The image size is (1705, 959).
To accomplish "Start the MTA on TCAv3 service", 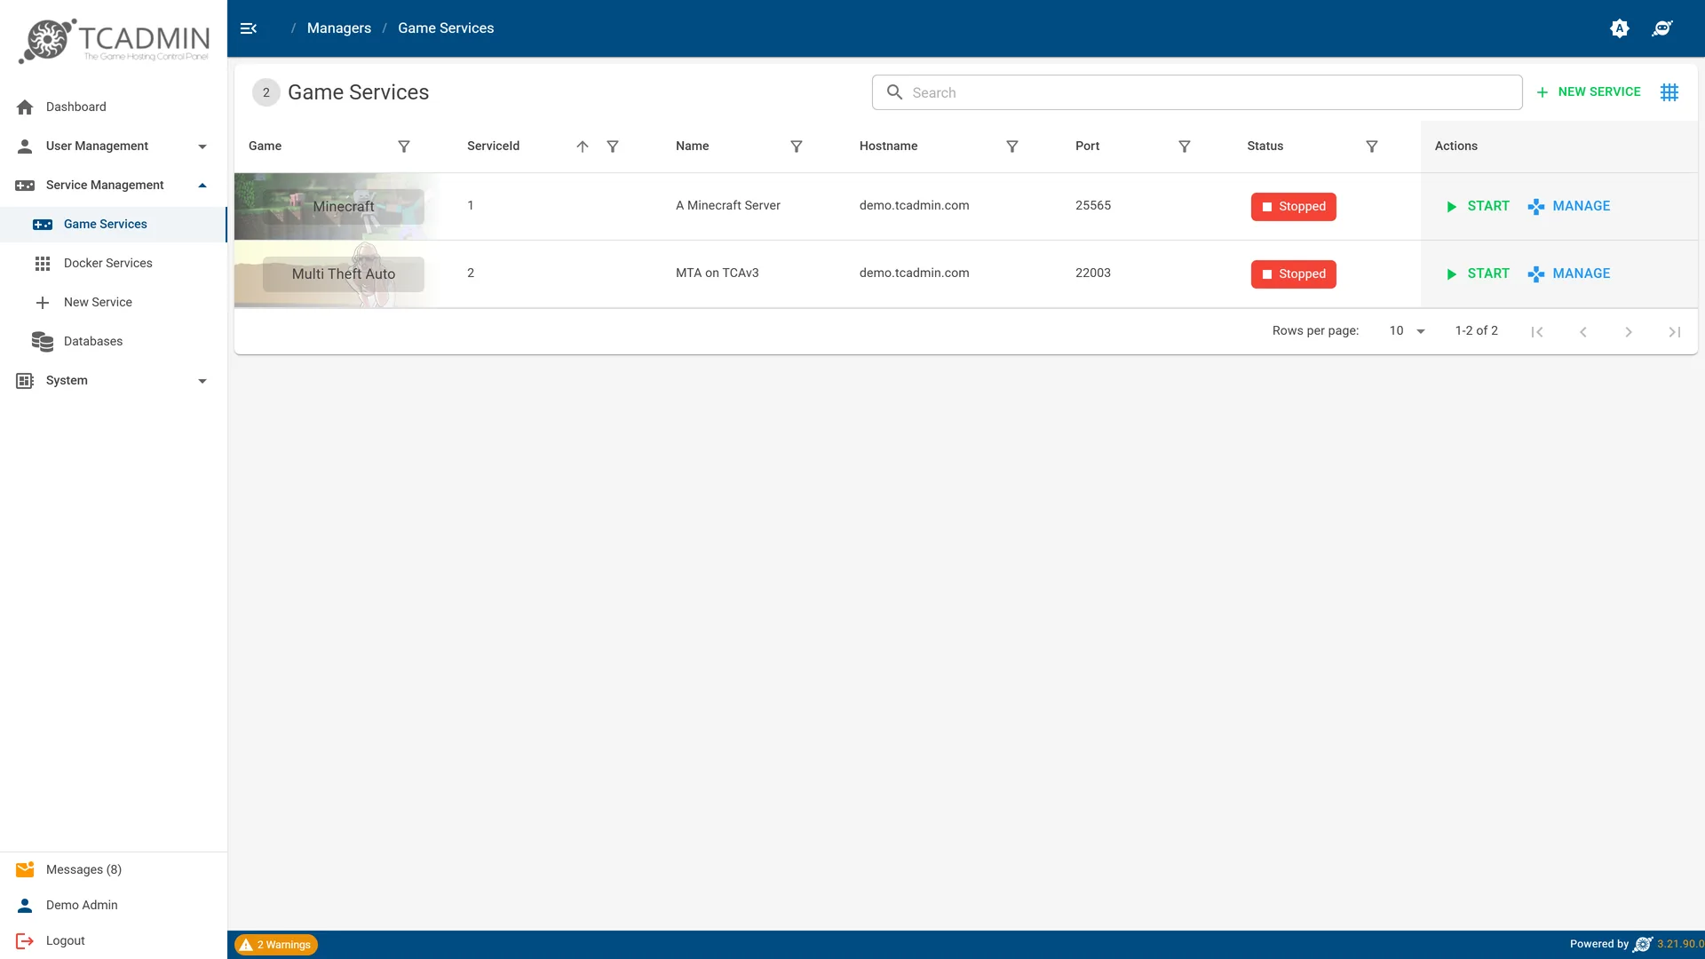I will (1478, 273).
